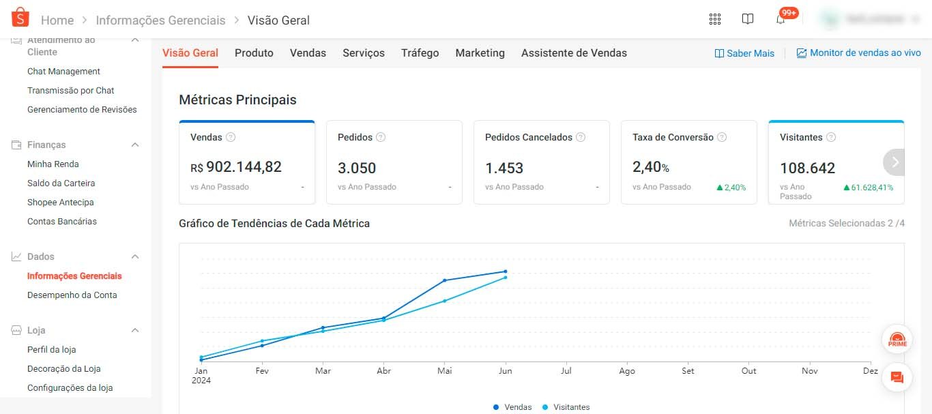Open the Shopee Prime floating icon
The image size is (932, 414).
click(x=897, y=339)
